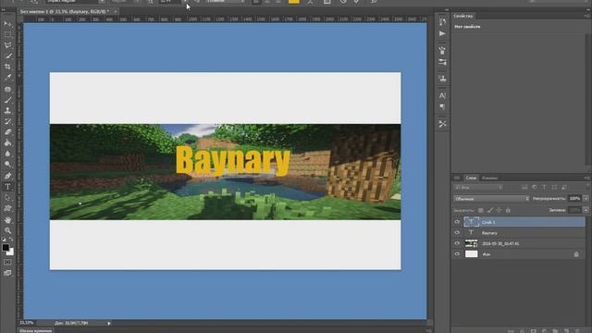Open the Brush Presets panel icon
Screen dimensions: 592x333
pyautogui.click(x=442, y=50)
